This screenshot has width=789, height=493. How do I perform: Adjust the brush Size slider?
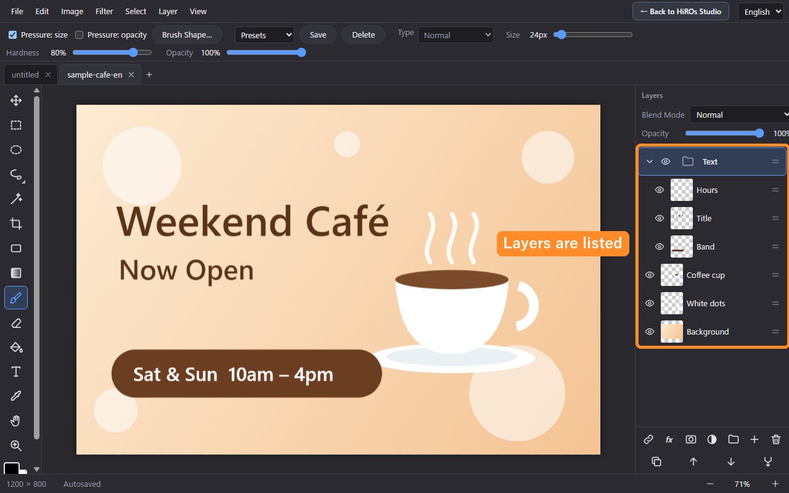(593, 35)
